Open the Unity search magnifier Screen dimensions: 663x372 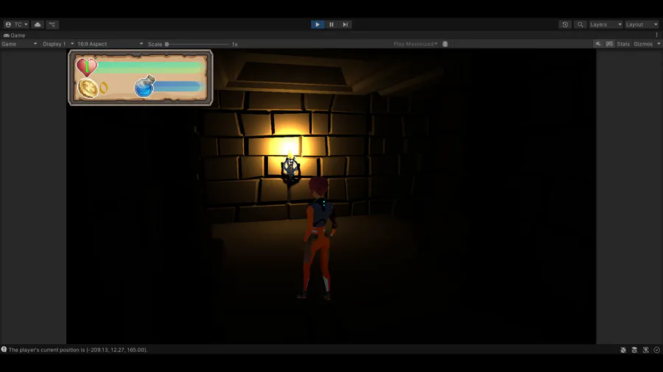click(580, 24)
